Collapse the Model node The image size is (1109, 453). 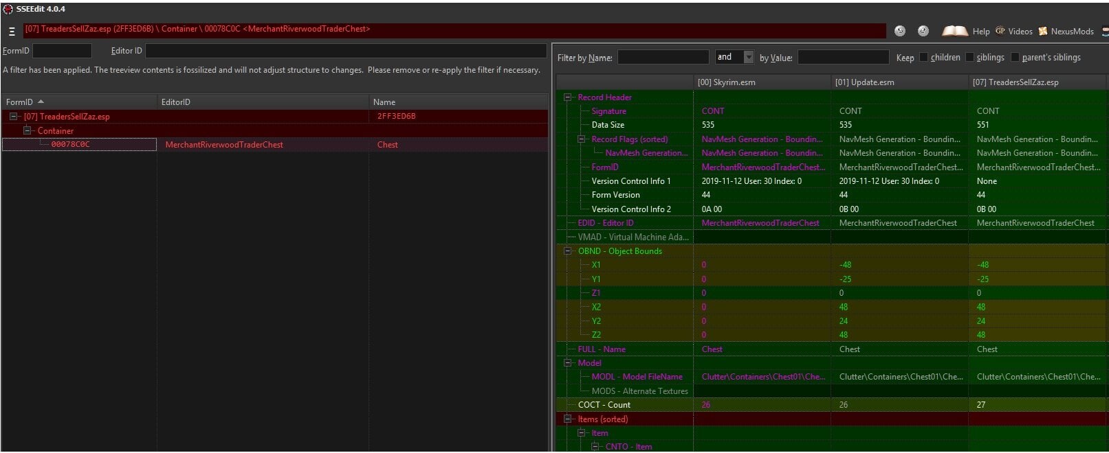(x=568, y=363)
